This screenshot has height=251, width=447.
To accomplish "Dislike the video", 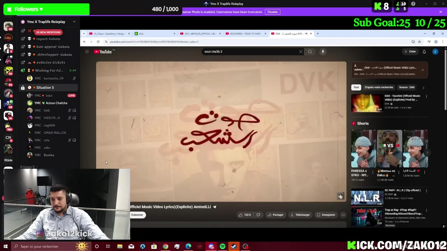I will tap(258, 215).
